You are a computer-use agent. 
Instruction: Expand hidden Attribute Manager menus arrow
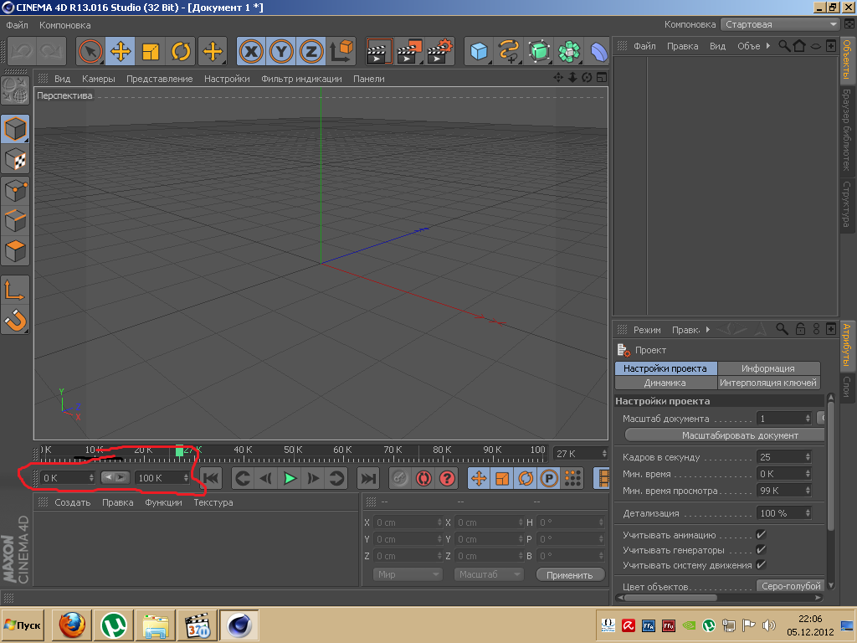pos(708,330)
